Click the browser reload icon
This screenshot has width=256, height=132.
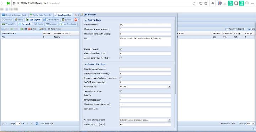click(194, 3)
